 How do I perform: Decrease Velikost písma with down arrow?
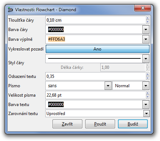(x=148, y=97)
